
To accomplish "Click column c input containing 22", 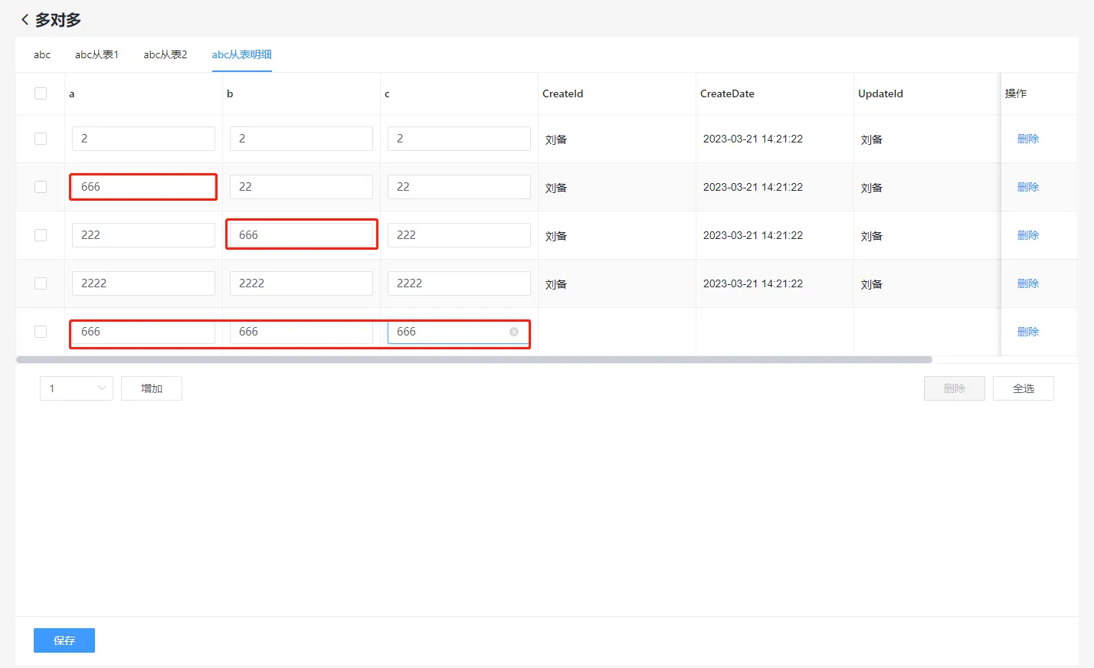I will coord(459,187).
